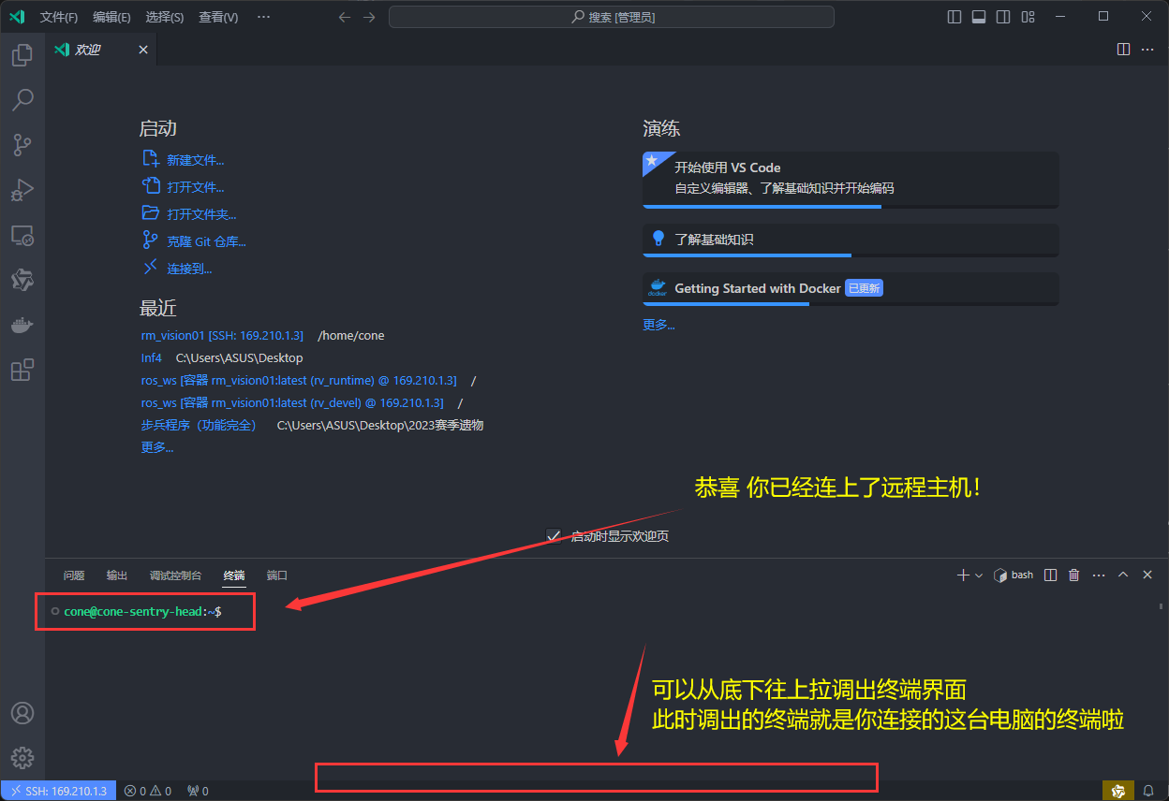Open the customize layout button

point(1028,17)
